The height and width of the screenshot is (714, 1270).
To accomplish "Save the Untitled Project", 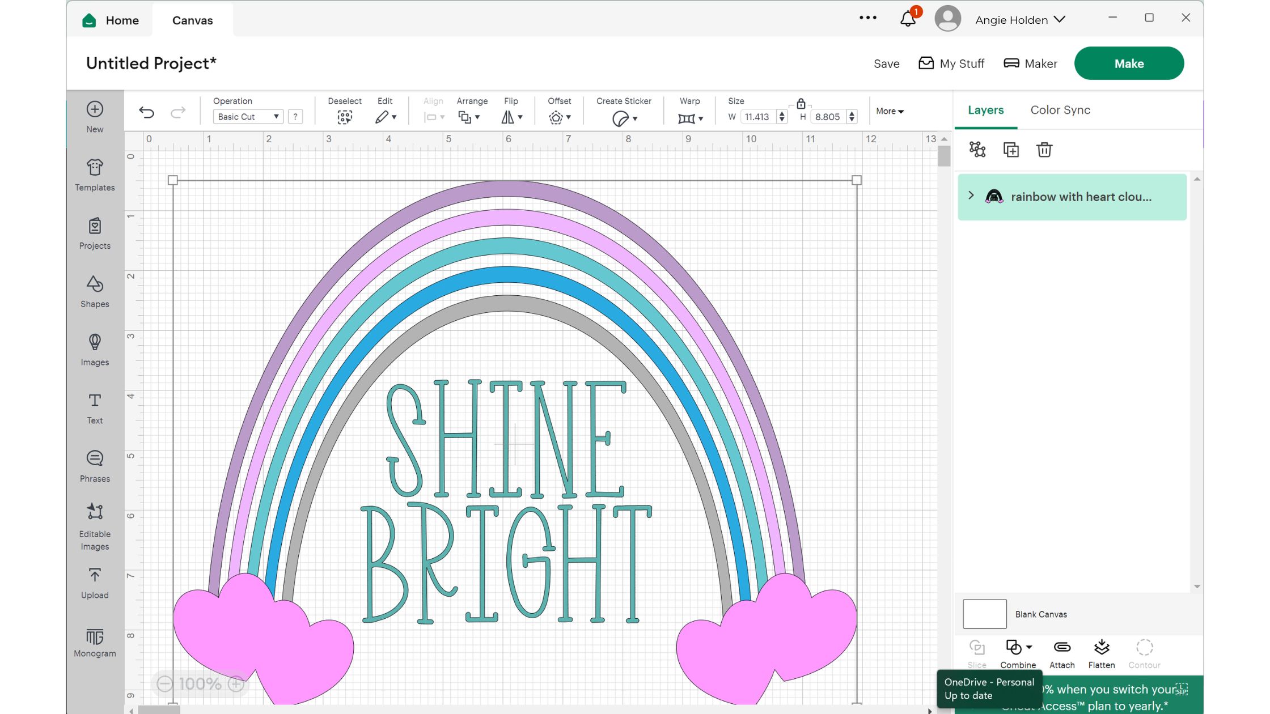I will (x=886, y=63).
